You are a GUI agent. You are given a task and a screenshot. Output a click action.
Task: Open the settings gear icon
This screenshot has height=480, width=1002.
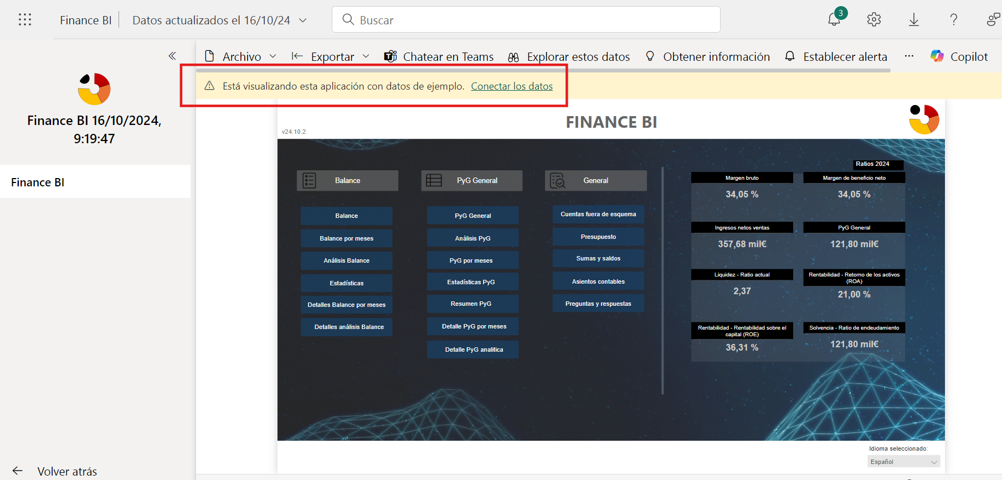874,20
